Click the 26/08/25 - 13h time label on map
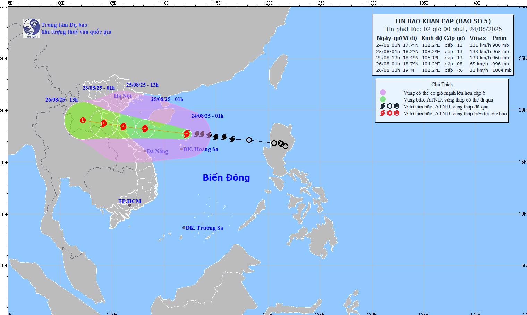The height and width of the screenshot is (315, 527). 61,100
